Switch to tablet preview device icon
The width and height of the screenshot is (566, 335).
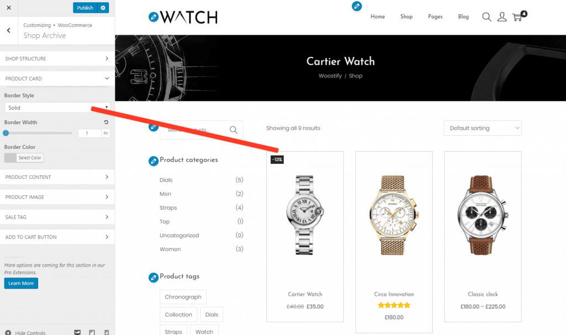(x=92, y=332)
